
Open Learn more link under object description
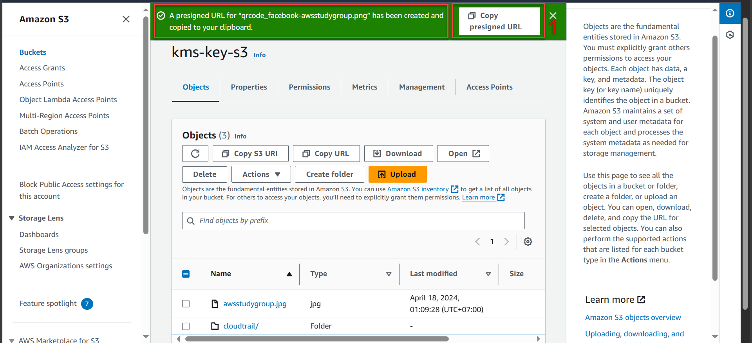483,198
